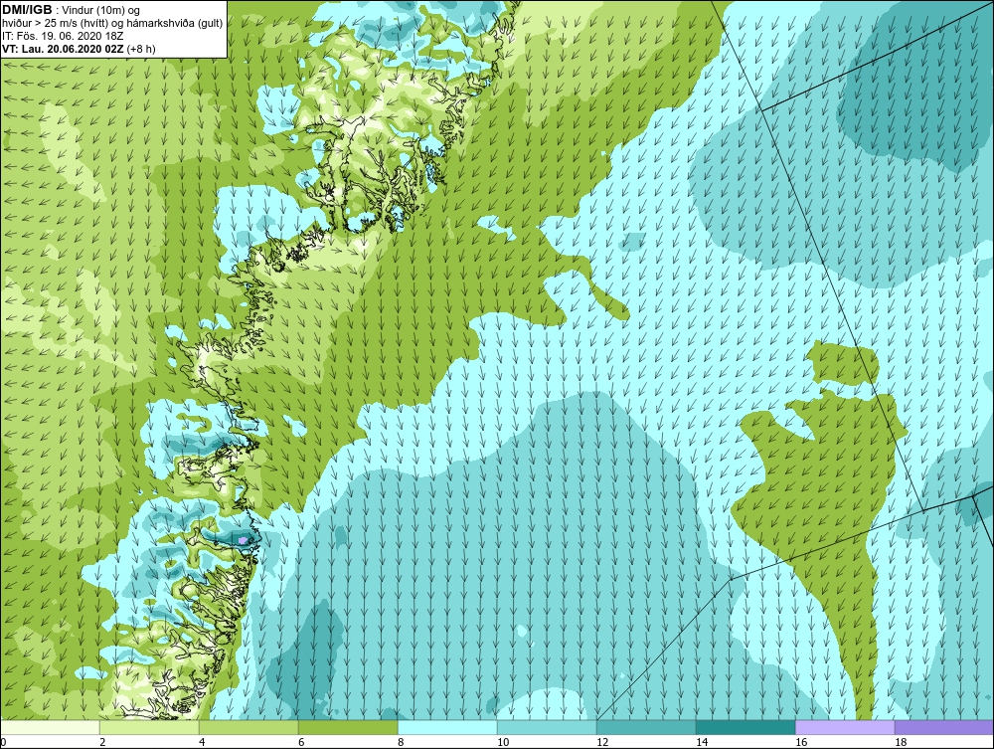
Task: Click the 16–18 m/s lavender legend swatch
Action: point(845,727)
